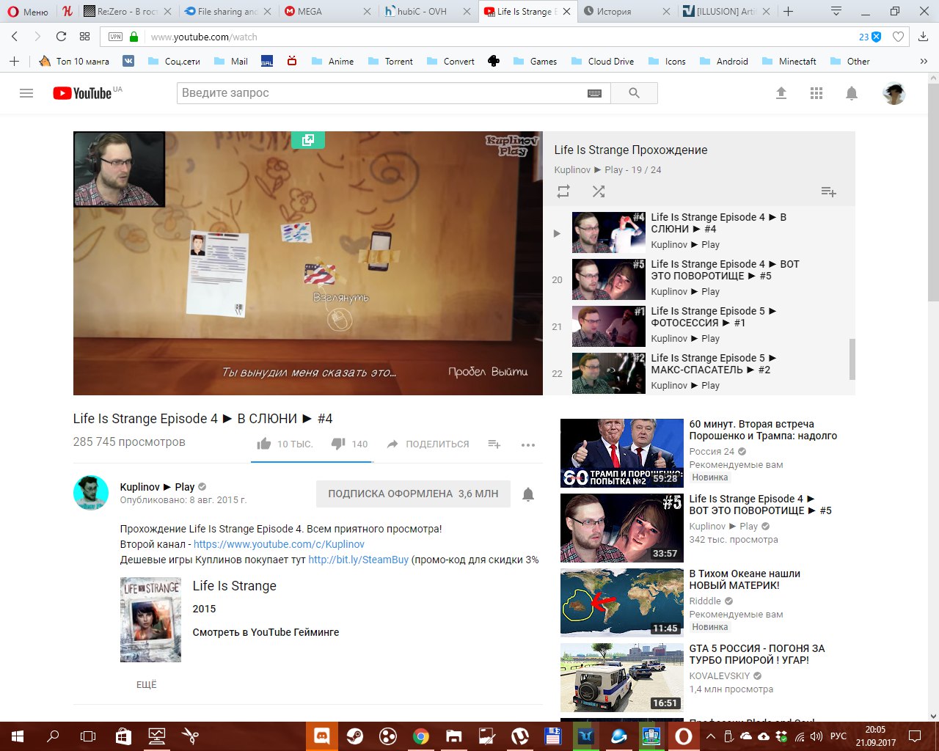Click the search magnifier button
939x751 pixels.
coord(634,93)
